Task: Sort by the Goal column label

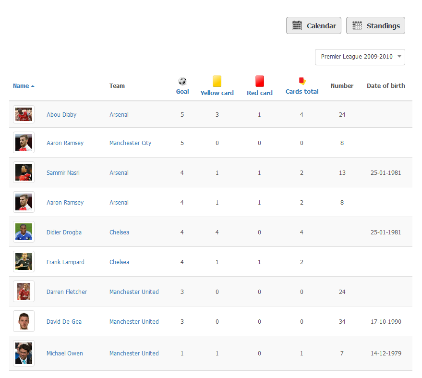Action: coord(182,92)
